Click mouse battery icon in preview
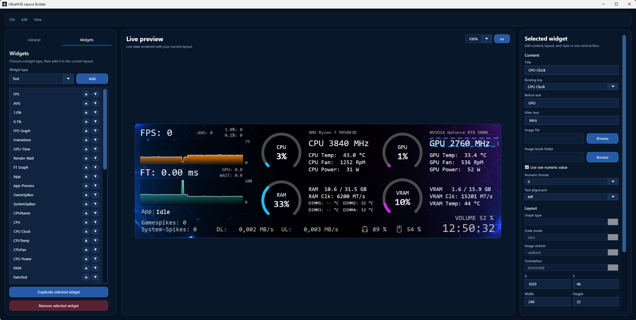 click(x=399, y=229)
